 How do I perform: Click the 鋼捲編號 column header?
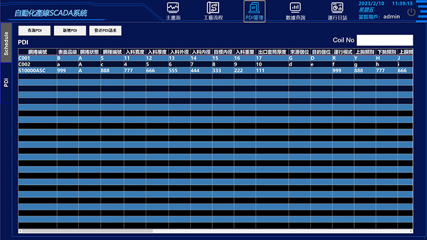(x=38, y=52)
